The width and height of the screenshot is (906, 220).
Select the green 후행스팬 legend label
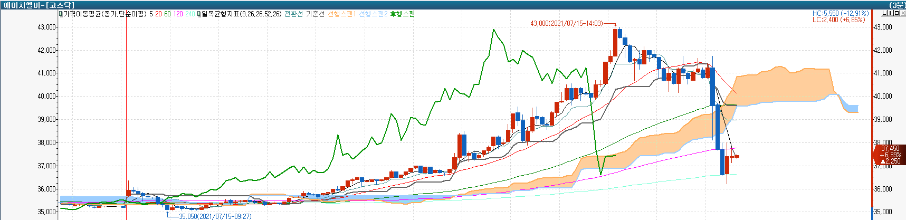[x=402, y=14]
